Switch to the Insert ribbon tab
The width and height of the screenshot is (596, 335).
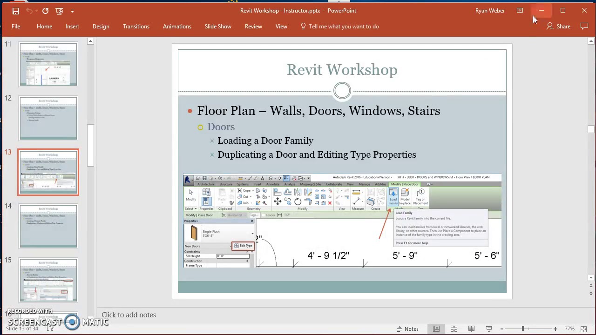(72, 27)
